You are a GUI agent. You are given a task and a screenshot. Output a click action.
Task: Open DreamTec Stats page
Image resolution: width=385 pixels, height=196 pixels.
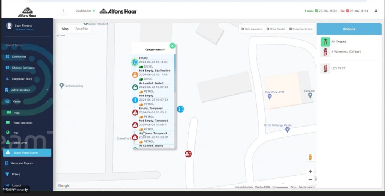[22, 79]
